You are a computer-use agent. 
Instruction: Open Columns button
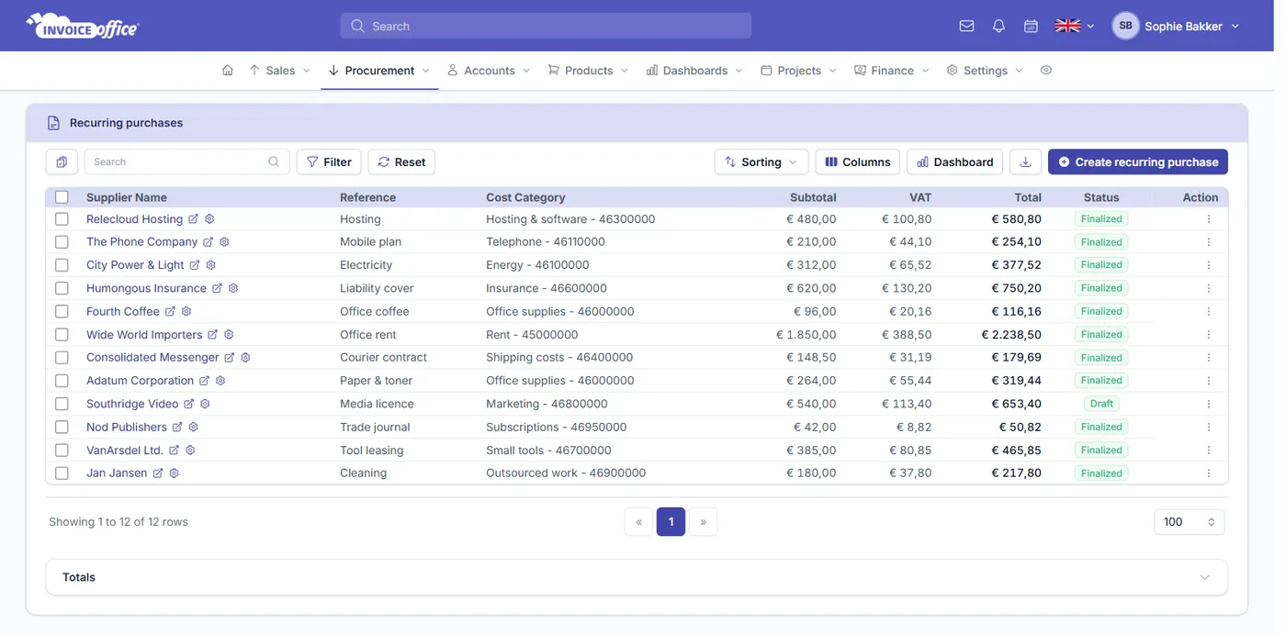coord(858,162)
